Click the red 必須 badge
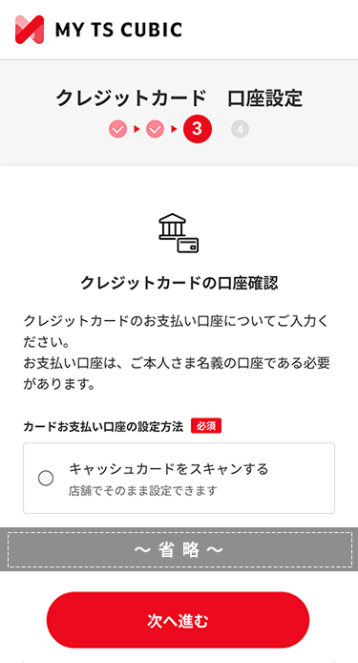 (206, 426)
